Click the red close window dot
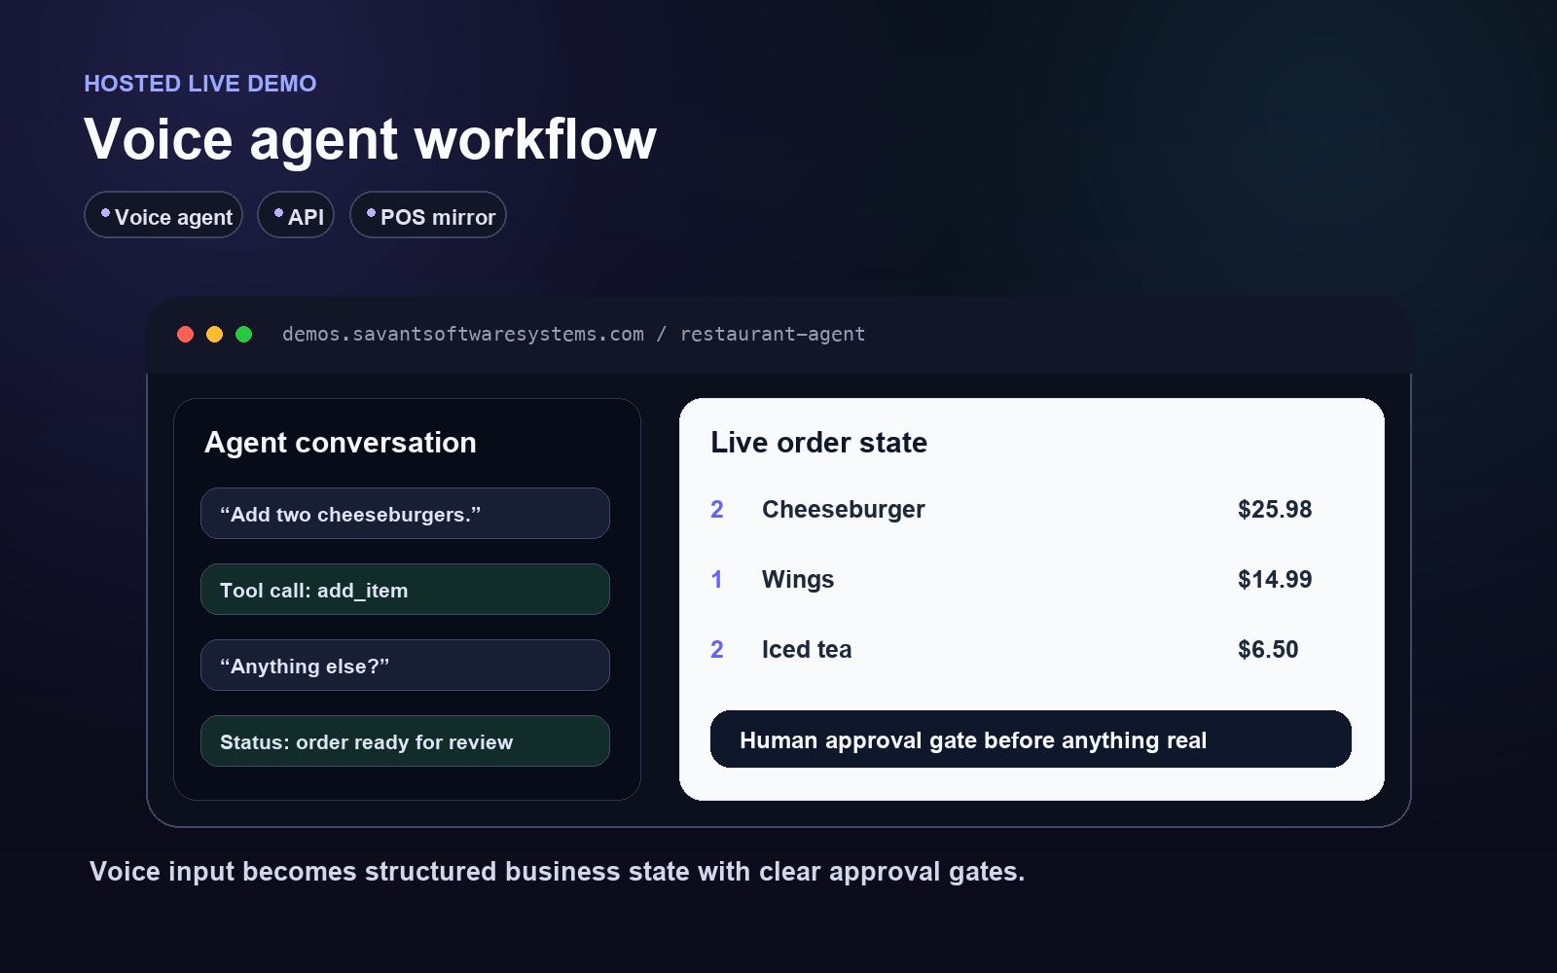 coord(185,335)
